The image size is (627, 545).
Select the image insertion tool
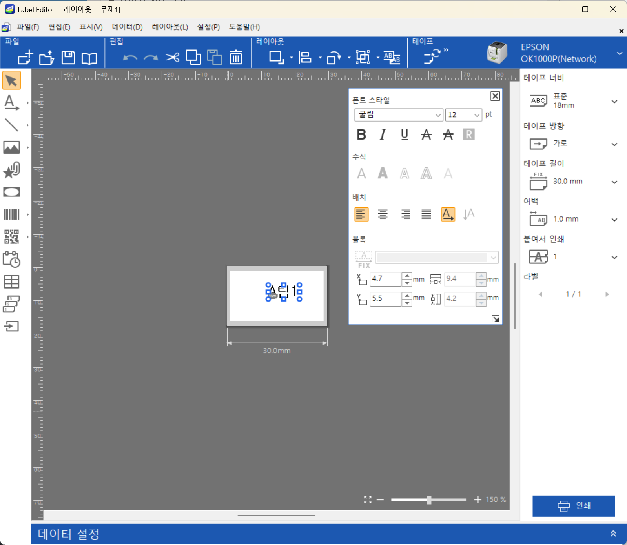point(11,147)
